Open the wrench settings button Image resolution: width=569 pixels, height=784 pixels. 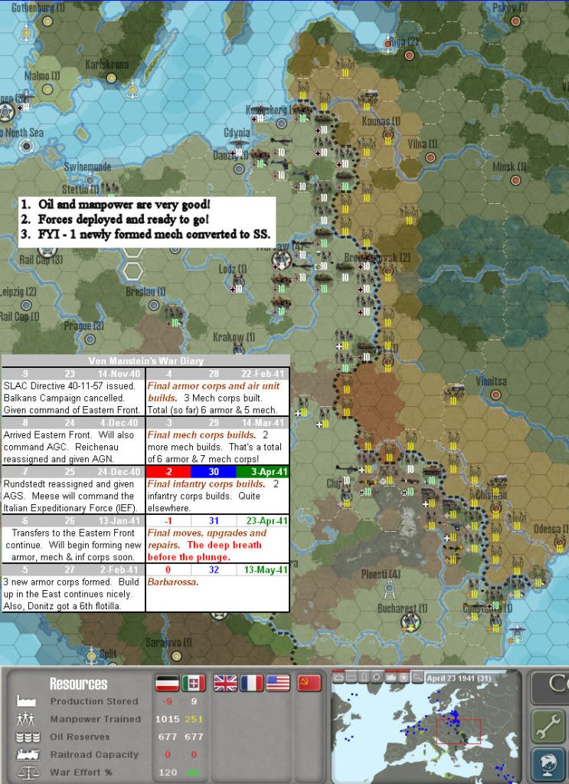(547, 727)
